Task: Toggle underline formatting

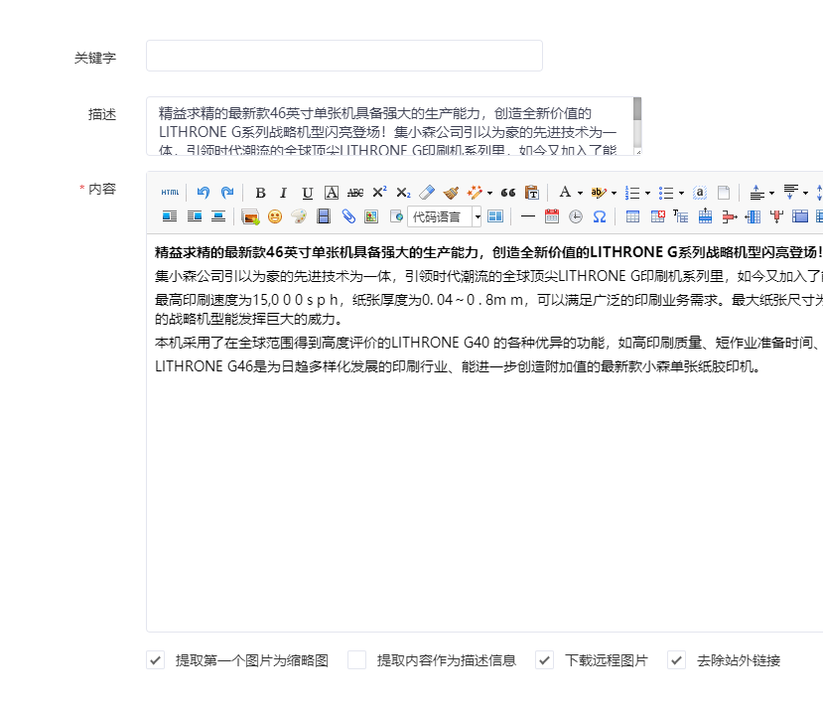Action: (x=308, y=193)
